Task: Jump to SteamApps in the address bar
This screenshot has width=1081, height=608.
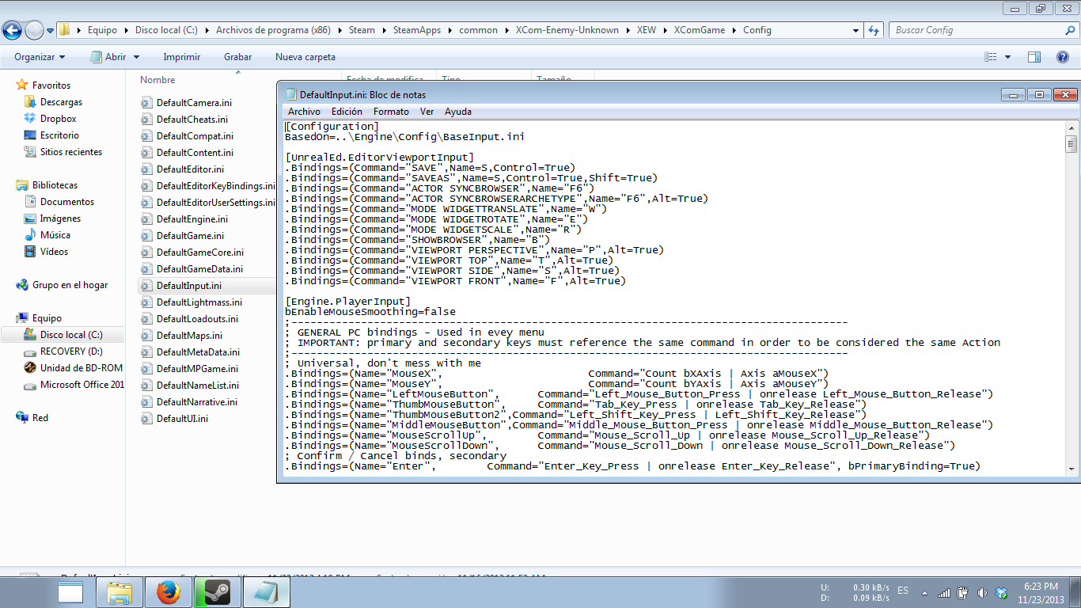Action: 416,30
